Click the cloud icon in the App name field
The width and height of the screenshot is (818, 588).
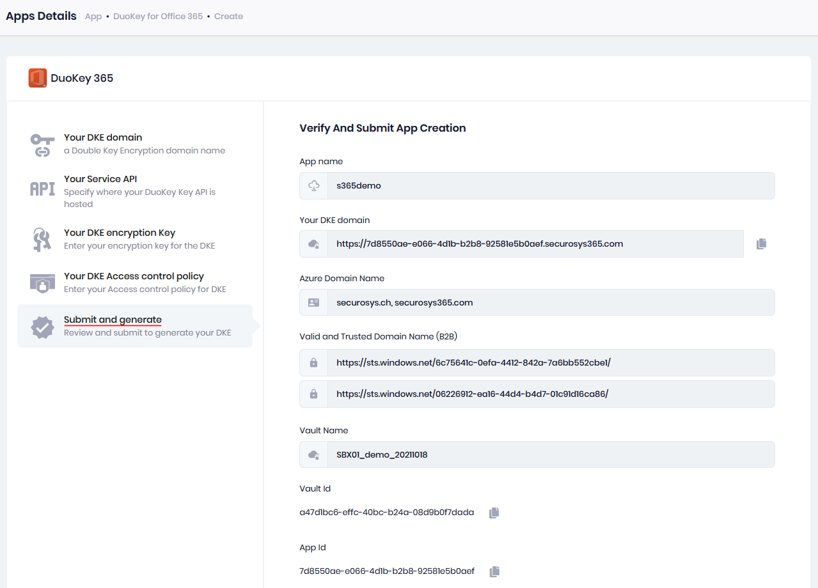pyautogui.click(x=313, y=185)
